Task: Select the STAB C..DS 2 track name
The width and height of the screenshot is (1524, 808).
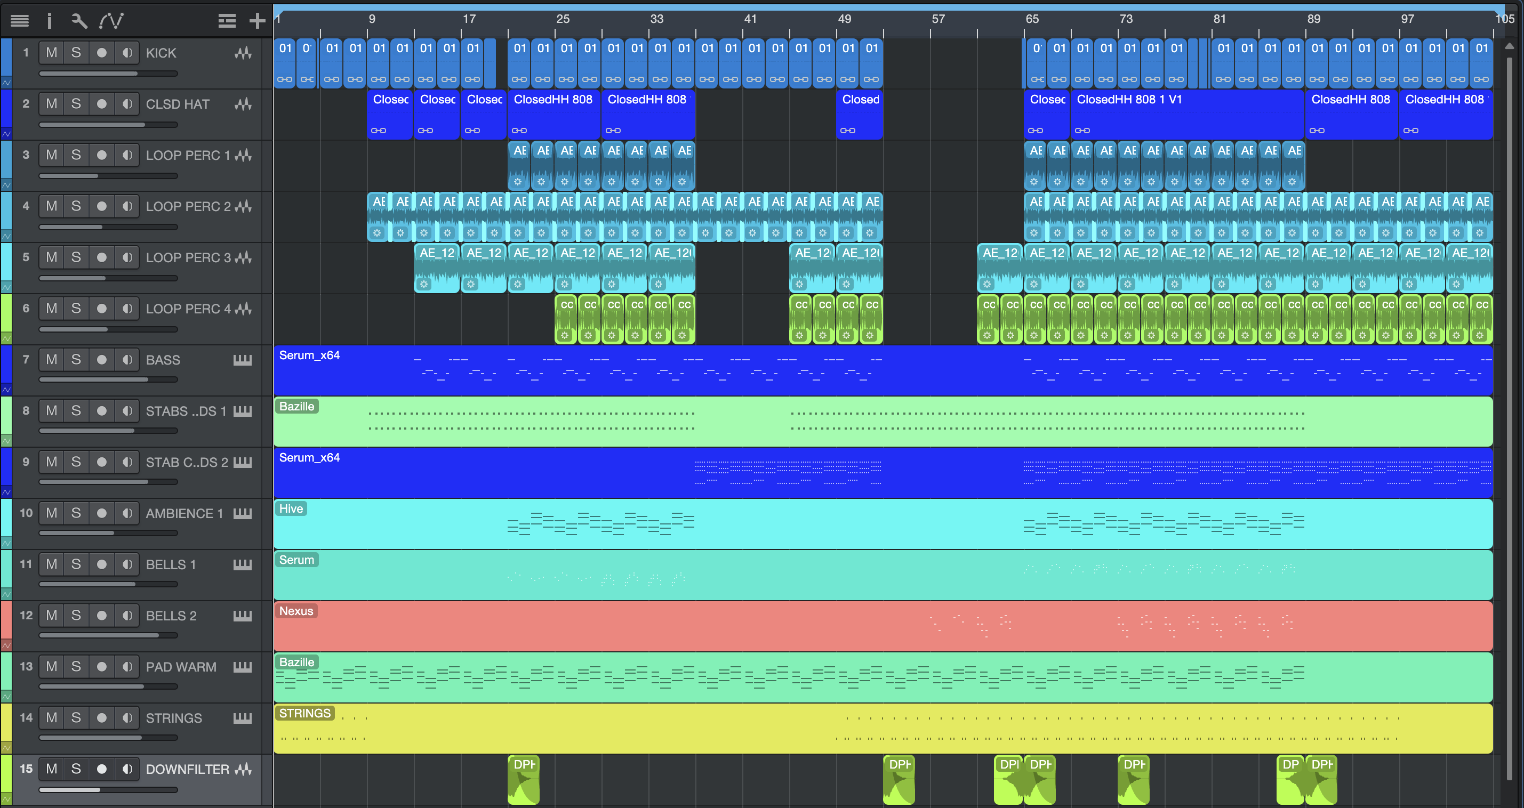Action: pos(187,463)
